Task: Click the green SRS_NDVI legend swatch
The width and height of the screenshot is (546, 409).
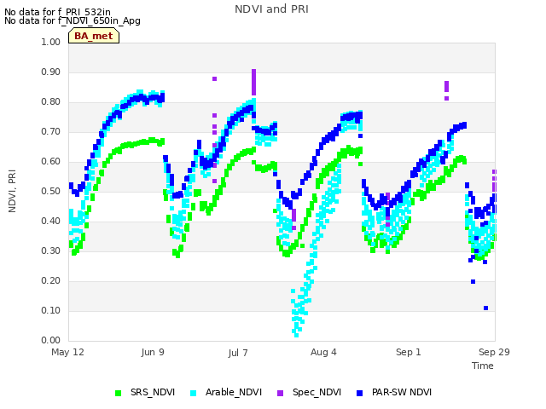Action: [118, 393]
